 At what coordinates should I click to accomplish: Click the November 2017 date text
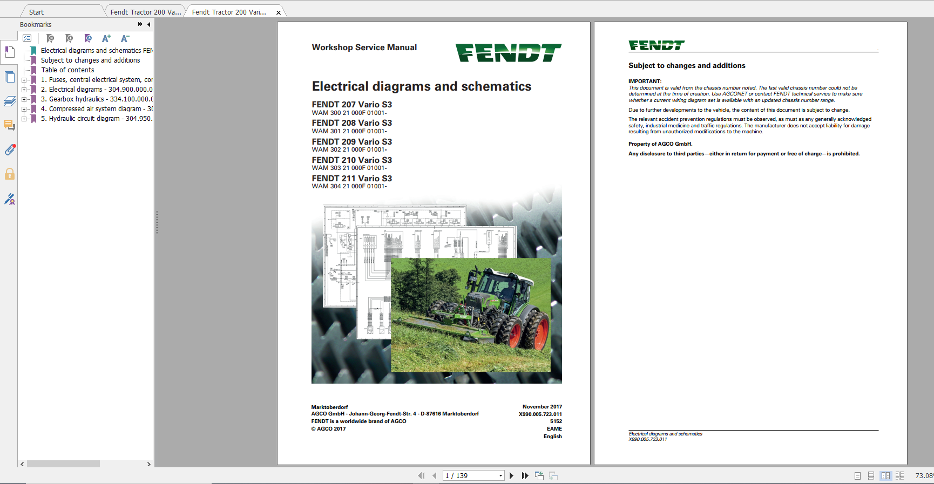coord(542,407)
